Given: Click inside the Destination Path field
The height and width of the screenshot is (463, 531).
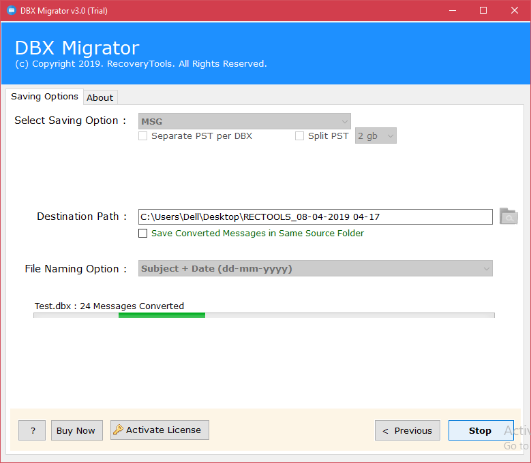Looking at the screenshot, I should (x=316, y=217).
